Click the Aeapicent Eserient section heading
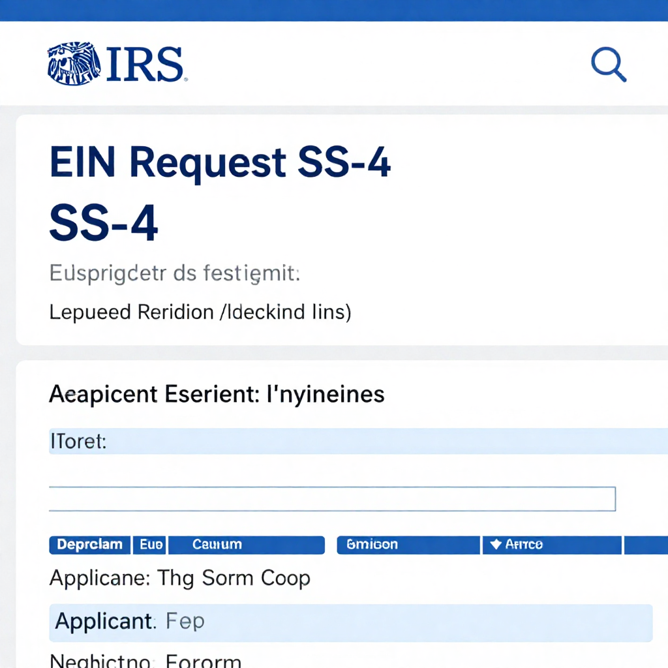Screen dimensions: 668x668 [217, 394]
